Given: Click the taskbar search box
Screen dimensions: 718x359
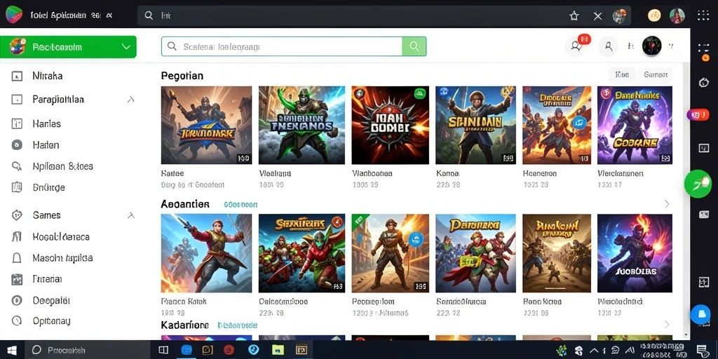Looking at the screenshot, I should 89,351.
